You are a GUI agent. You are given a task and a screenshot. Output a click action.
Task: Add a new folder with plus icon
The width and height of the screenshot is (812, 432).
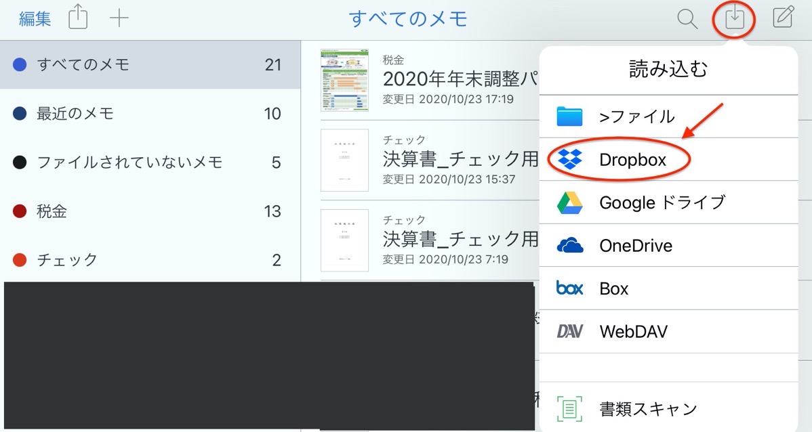[x=119, y=19]
